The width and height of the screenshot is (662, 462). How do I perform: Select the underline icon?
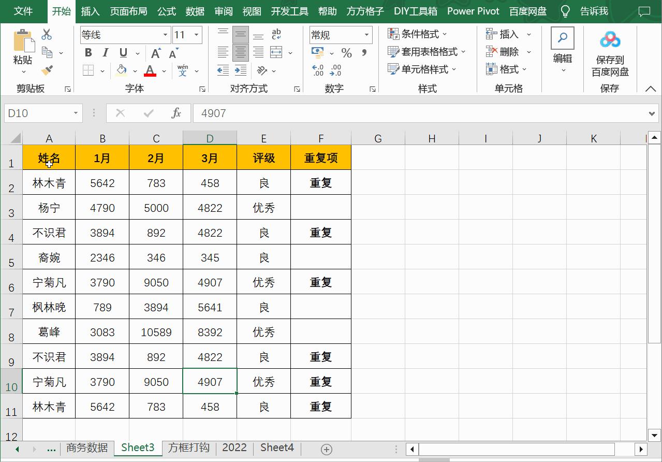(122, 52)
